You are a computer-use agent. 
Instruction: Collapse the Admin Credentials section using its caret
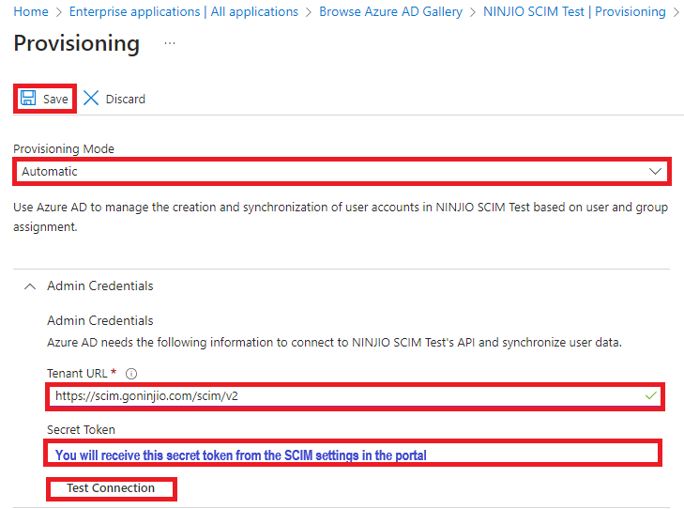pos(29,285)
